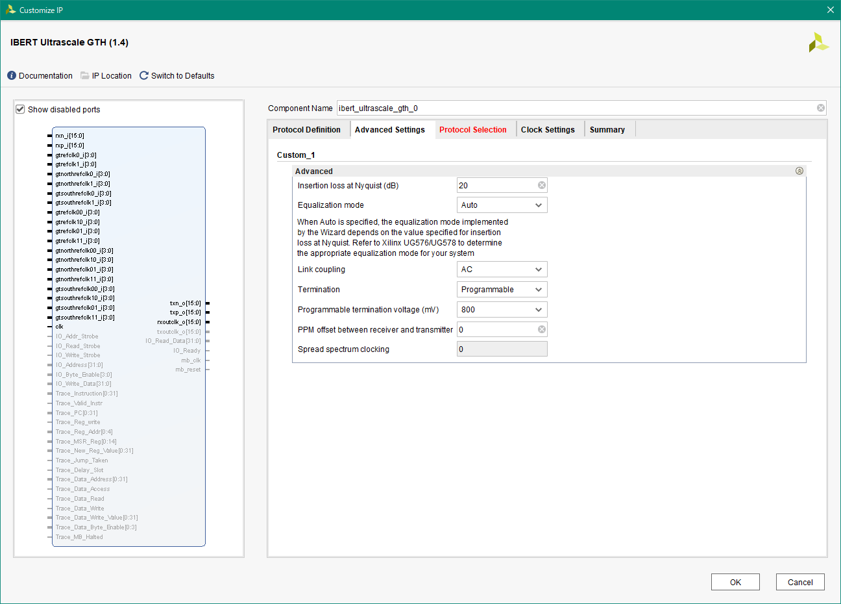This screenshot has height=604, width=841.
Task: Select the gtrefclk0_i[3:0] port
Action: [76, 155]
